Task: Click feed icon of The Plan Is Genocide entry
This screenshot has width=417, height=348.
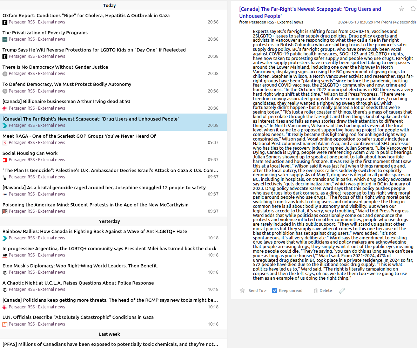Action: click(x=5, y=177)
